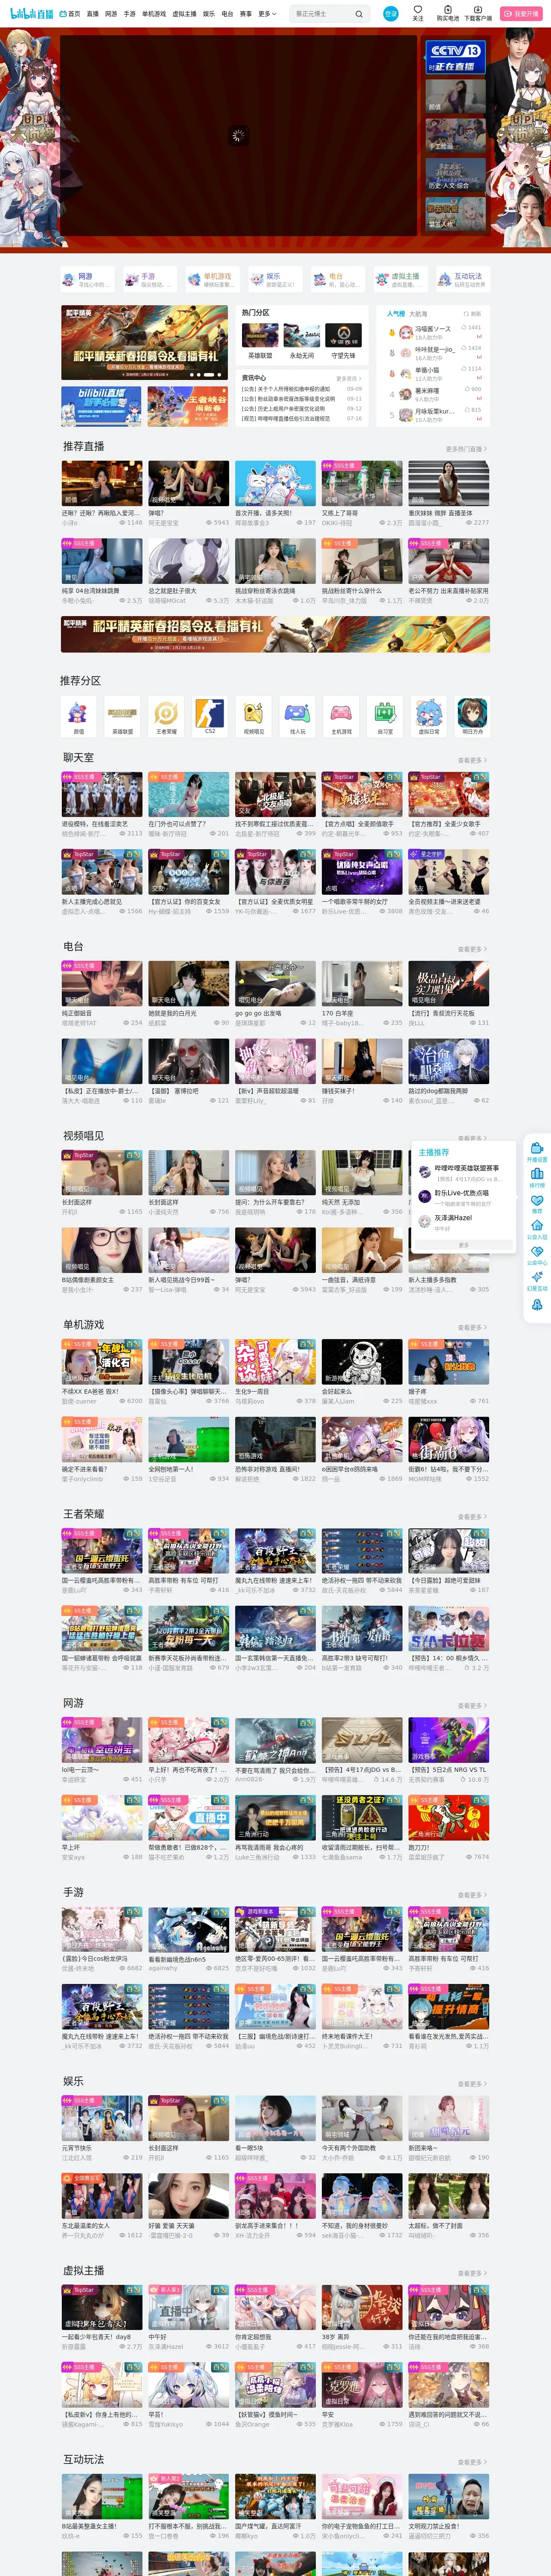The height and width of the screenshot is (2576, 551).
Task: Switch to the 大航海 ranking tab
Action: (x=418, y=314)
